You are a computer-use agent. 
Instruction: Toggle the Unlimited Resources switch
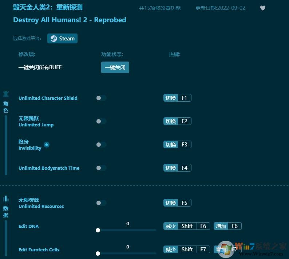pyautogui.click(x=101, y=203)
